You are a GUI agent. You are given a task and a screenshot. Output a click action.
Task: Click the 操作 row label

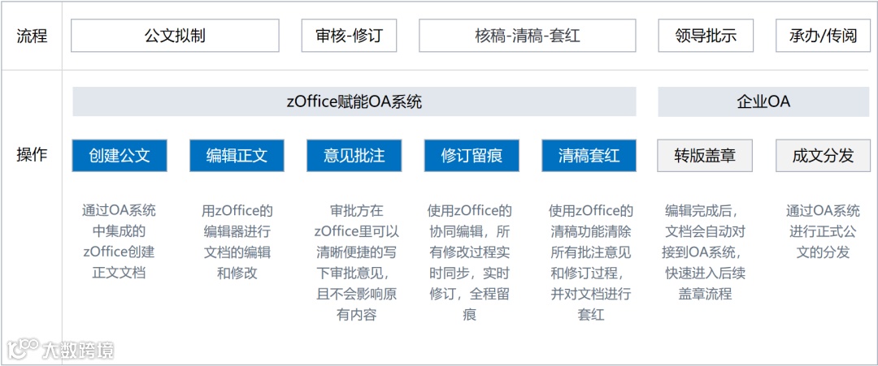pos(32,155)
